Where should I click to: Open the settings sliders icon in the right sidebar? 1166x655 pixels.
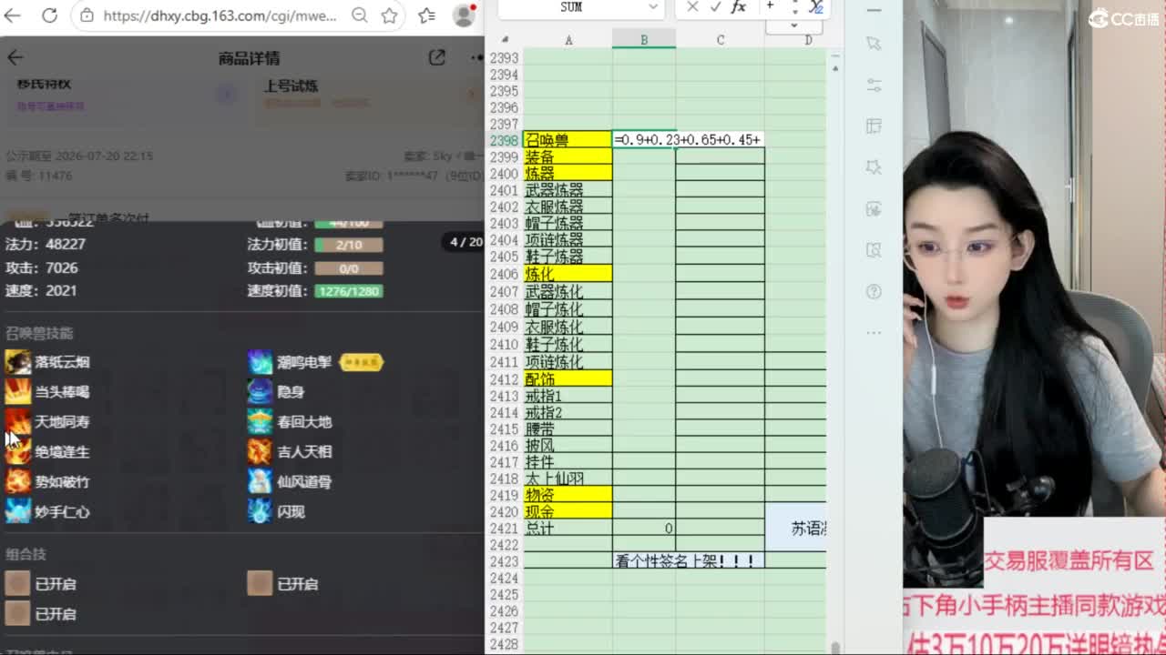[874, 86]
